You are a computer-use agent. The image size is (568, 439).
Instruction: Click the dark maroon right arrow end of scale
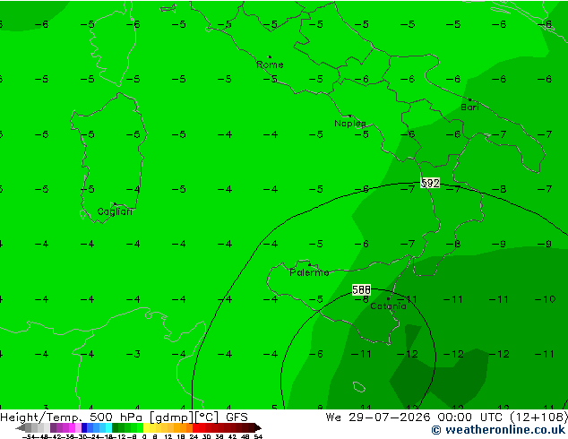(257, 427)
